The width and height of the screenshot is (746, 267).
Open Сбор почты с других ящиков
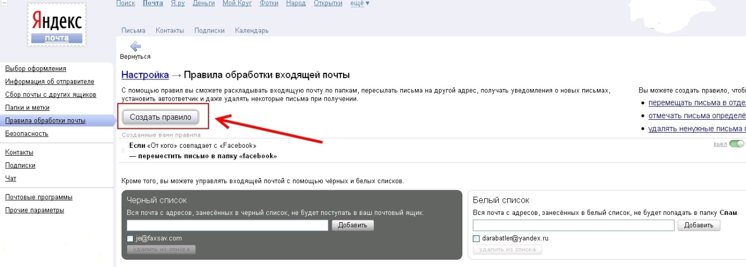(x=51, y=95)
